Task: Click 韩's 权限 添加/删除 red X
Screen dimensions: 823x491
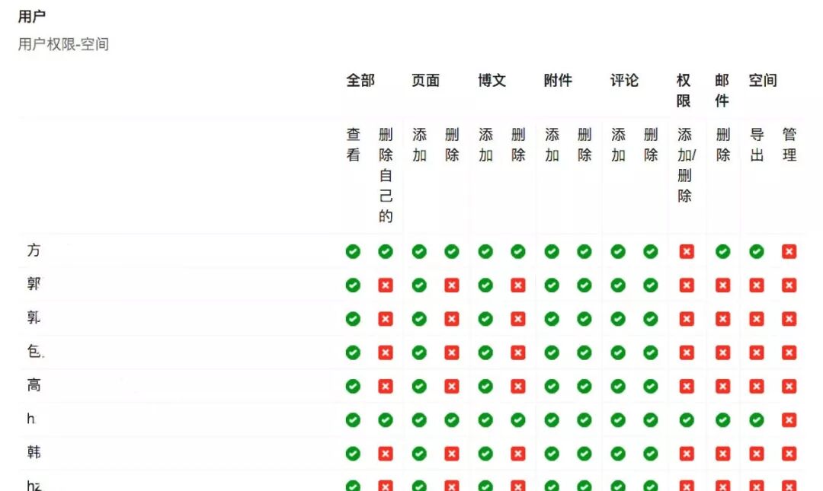Action: 687,453
